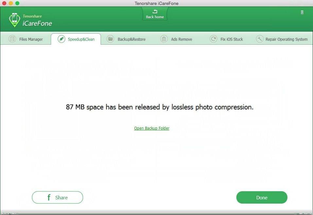
Task: Switch to the Files Manager tab
Action: 26,39
